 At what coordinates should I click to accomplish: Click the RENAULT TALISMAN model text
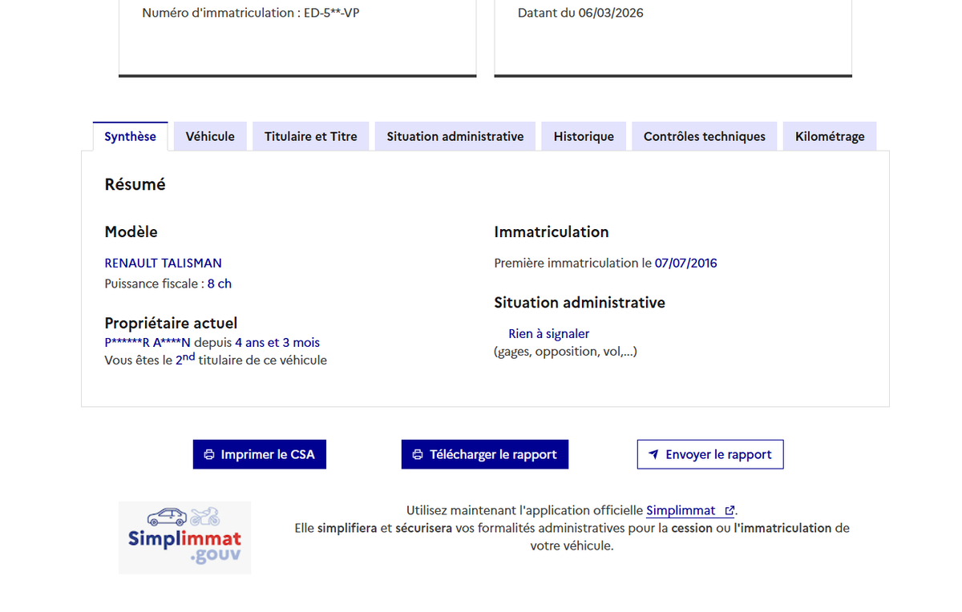[164, 263]
